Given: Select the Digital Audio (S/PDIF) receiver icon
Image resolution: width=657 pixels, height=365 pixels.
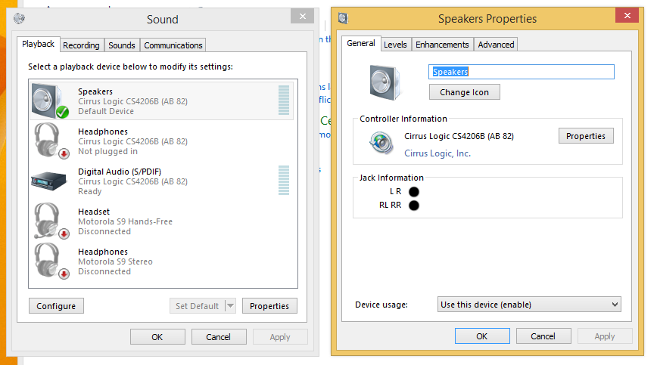Looking at the screenshot, I should click(49, 181).
